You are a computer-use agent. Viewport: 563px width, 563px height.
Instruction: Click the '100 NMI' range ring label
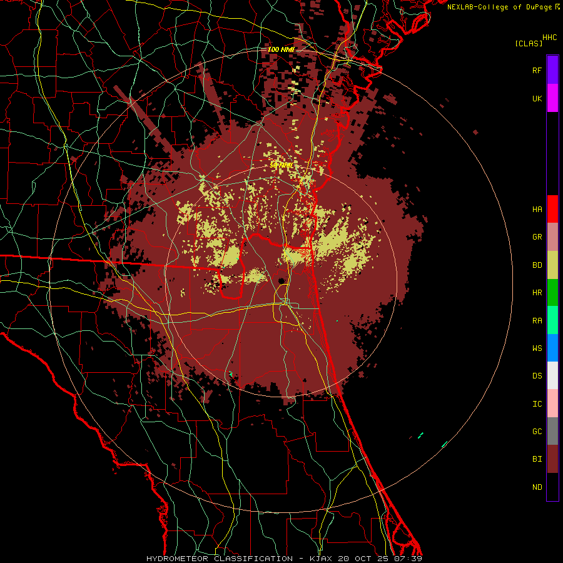[281, 49]
